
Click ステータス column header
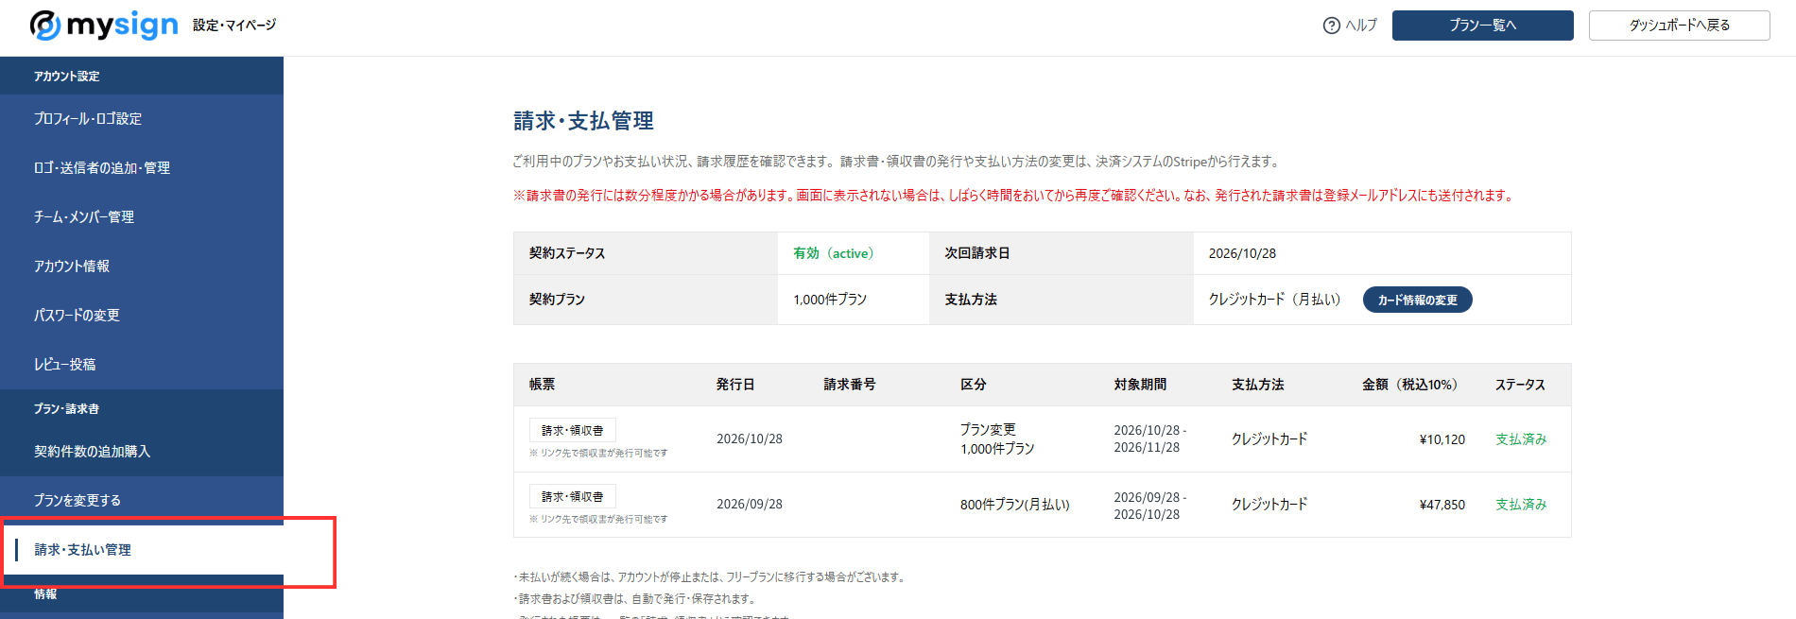[1520, 385]
